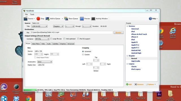Select the Android High preset

coord(136,53)
